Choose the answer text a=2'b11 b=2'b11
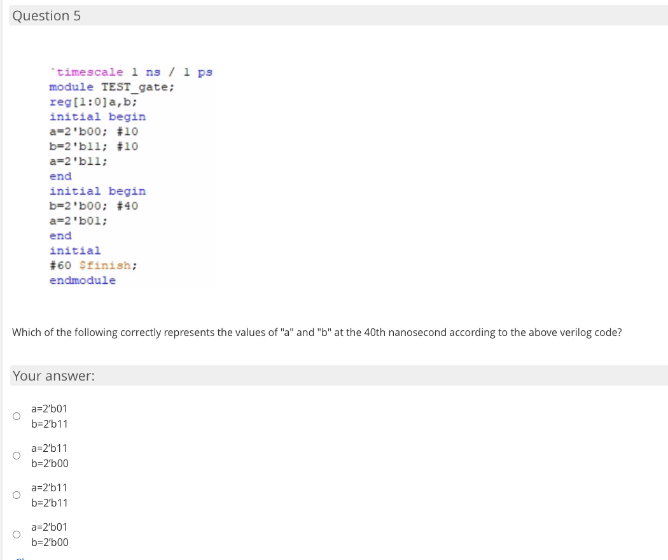 (50, 494)
